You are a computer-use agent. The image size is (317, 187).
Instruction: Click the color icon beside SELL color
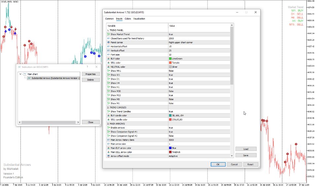point(109,63)
